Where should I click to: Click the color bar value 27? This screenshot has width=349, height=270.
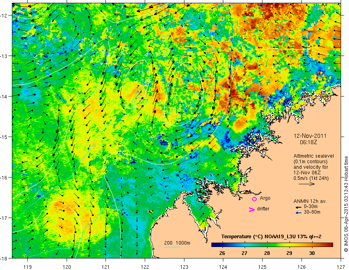point(245,253)
